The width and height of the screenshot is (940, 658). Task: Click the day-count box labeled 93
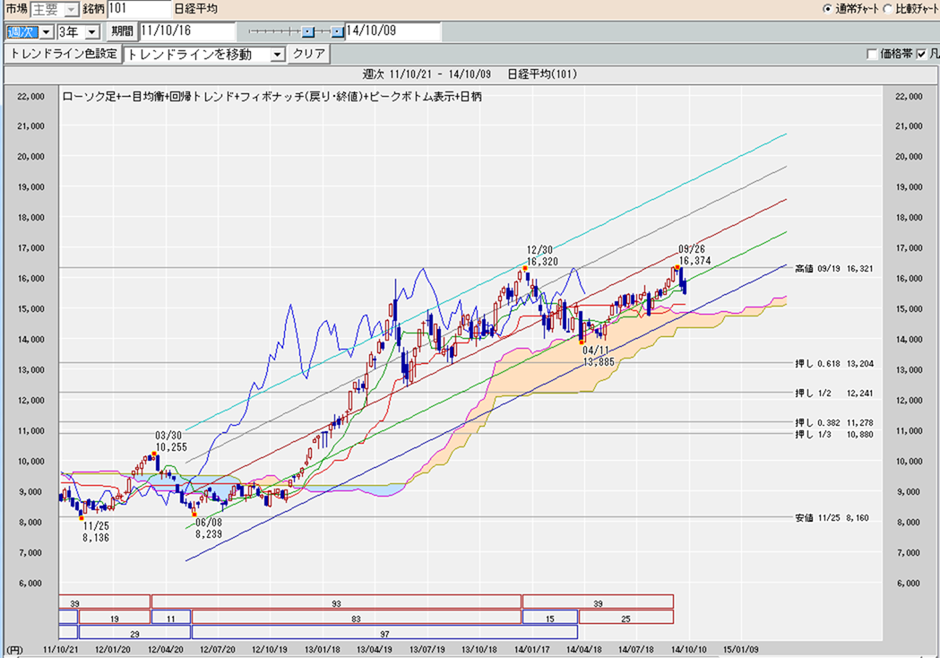pyautogui.click(x=336, y=602)
